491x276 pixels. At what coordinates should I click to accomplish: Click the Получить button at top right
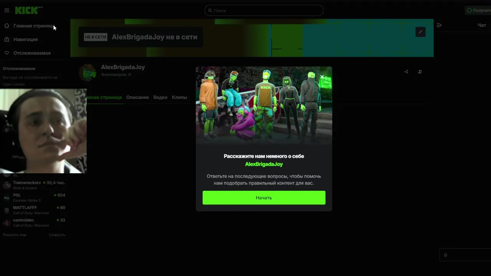click(x=478, y=10)
